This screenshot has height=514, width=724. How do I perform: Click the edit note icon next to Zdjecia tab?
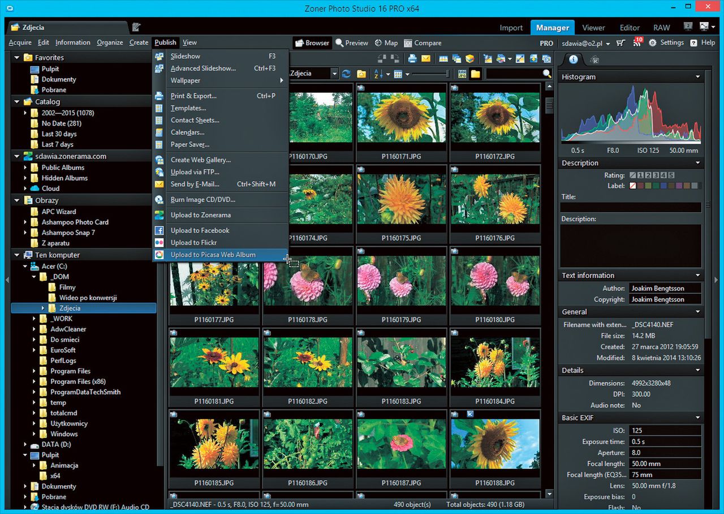tap(136, 27)
